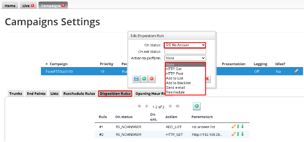Viewport: 304px width, 142px height.
Task: Select the fromP550to5100 campaign row
Action: coord(172,71)
